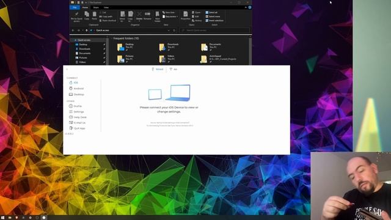Click Properties in File Explorer ribbon

[x=185, y=15]
